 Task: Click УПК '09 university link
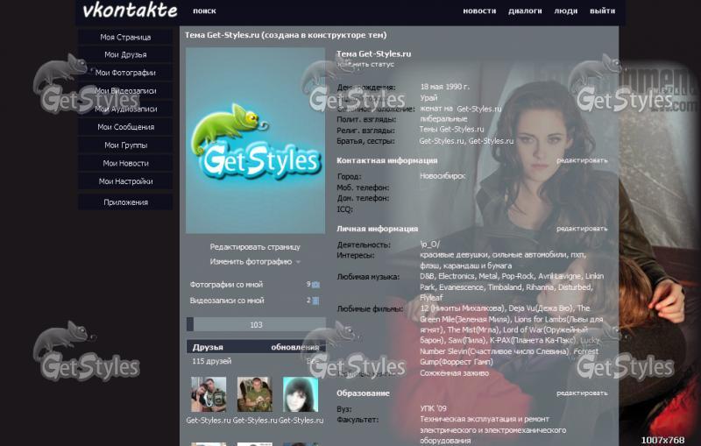click(433, 408)
